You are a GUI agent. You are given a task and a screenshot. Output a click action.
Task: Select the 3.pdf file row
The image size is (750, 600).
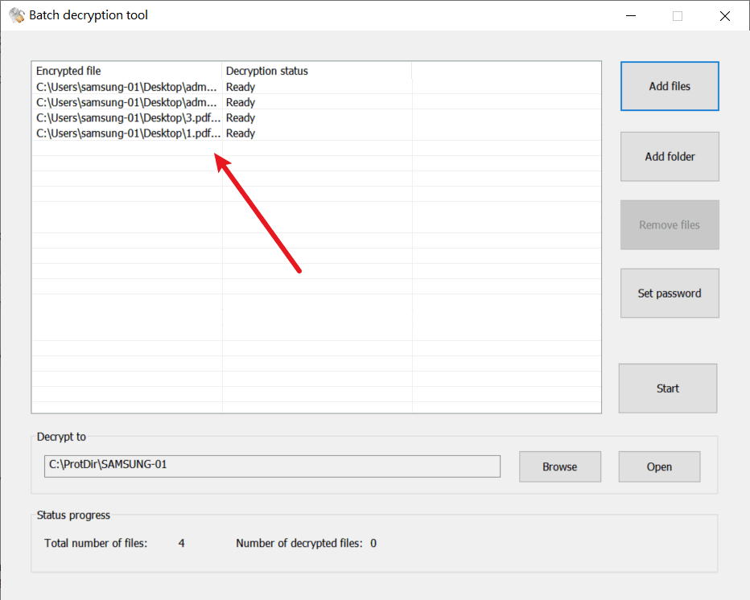coord(126,118)
